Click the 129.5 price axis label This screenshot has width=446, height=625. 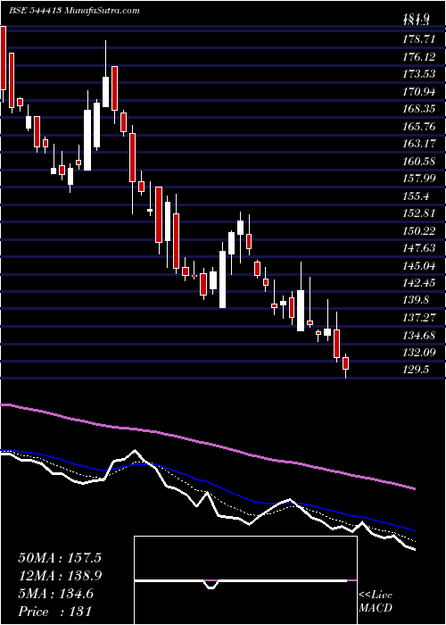coord(416,370)
